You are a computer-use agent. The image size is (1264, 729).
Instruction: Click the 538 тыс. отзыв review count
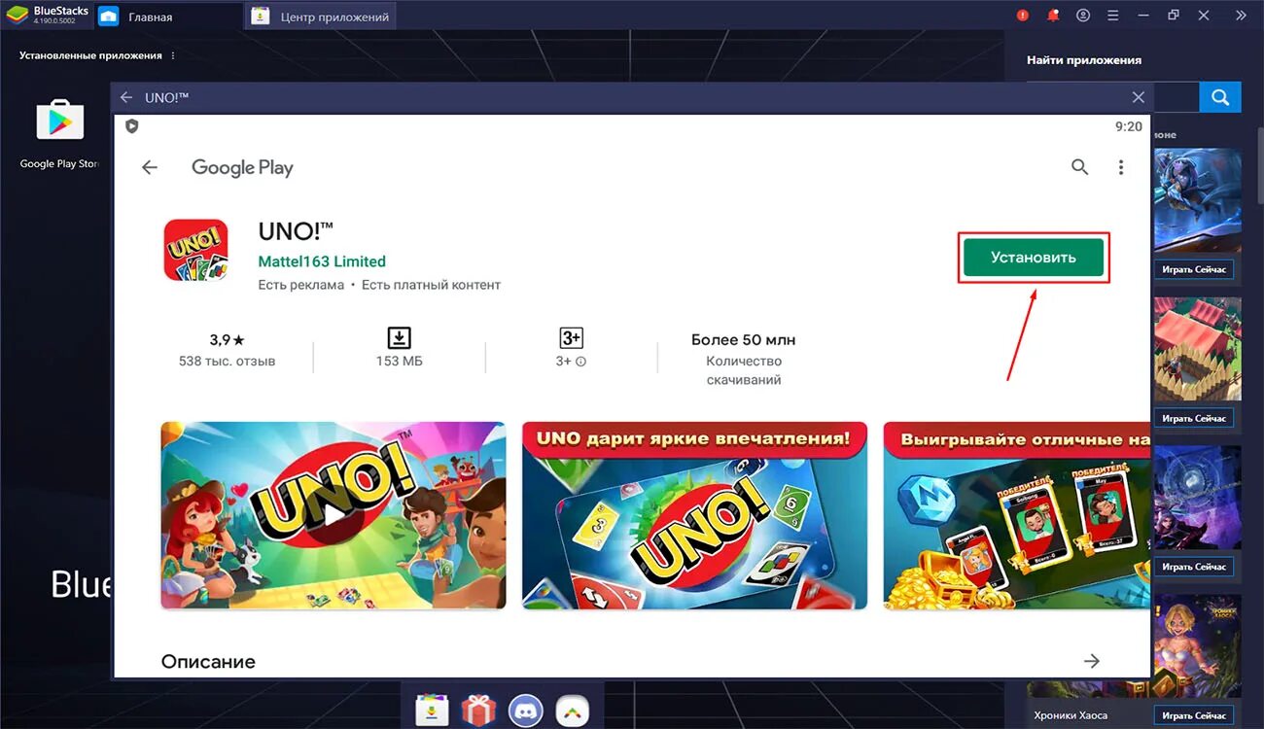227,362
